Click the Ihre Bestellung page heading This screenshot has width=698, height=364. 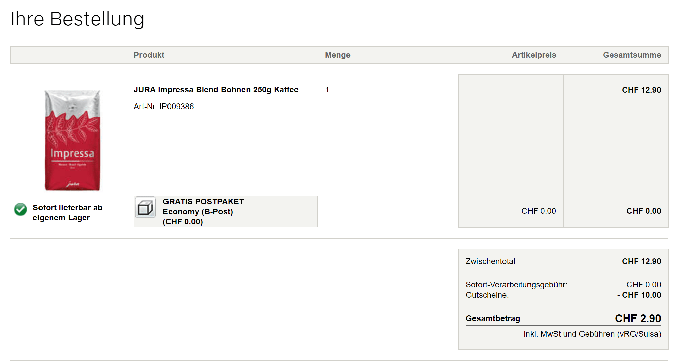pyautogui.click(x=77, y=19)
